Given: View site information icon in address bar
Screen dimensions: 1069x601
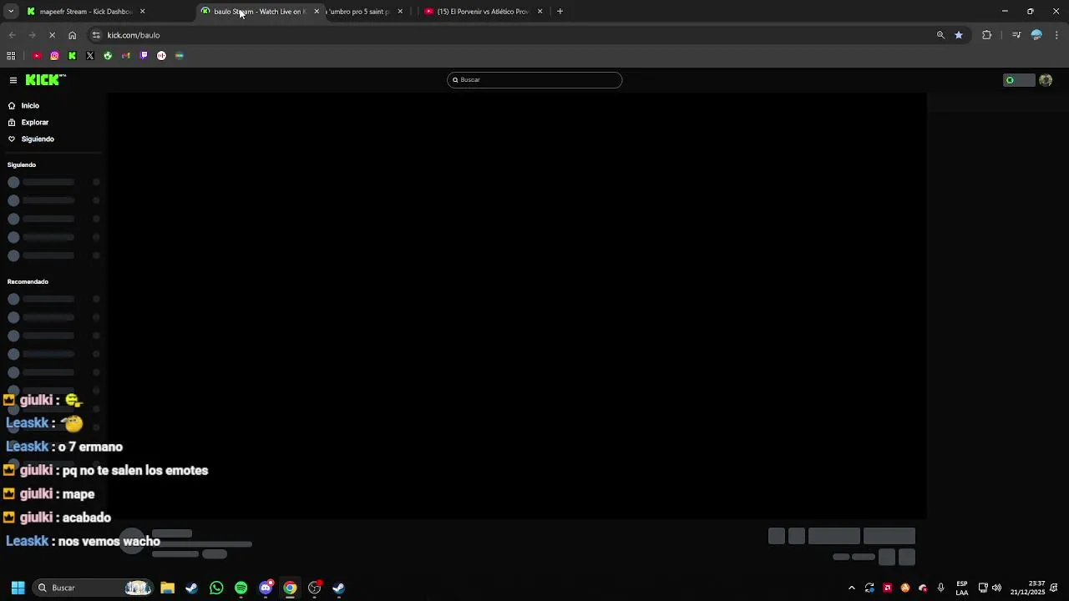Looking at the screenshot, I should (x=96, y=35).
